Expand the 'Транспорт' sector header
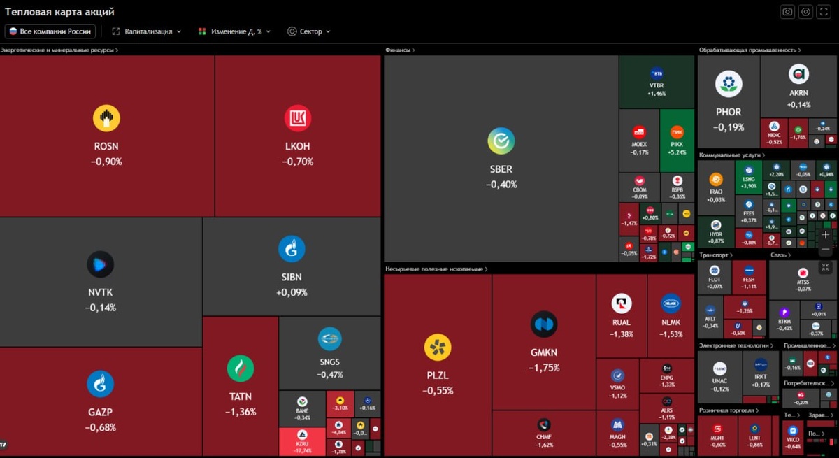 click(717, 255)
